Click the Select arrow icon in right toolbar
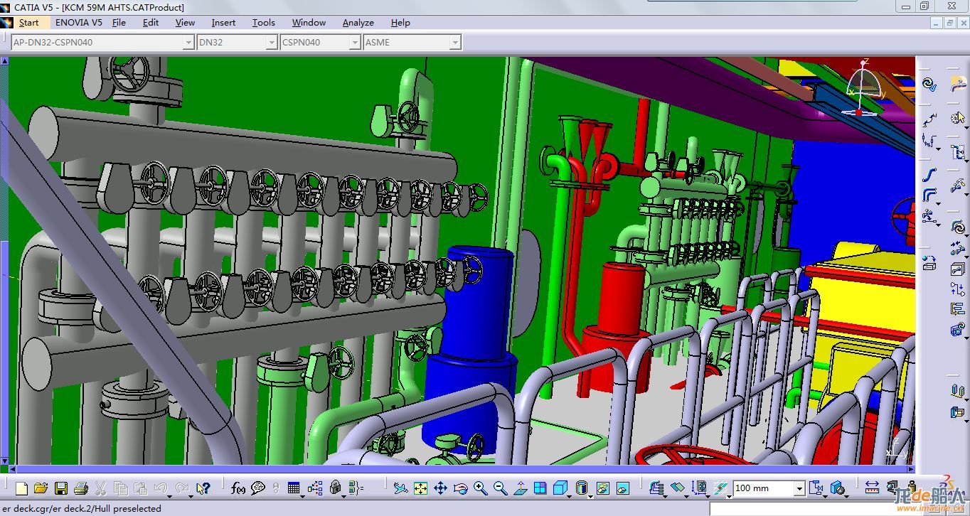Viewport: 970px width, 516px height. (957, 117)
